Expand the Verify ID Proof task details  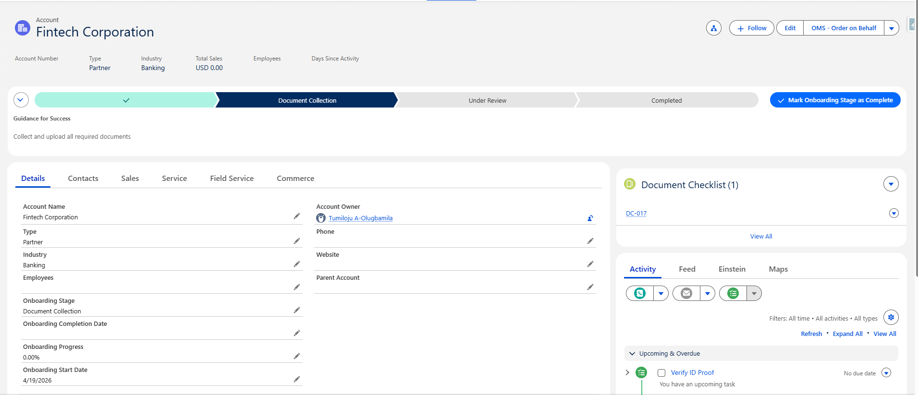point(627,372)
